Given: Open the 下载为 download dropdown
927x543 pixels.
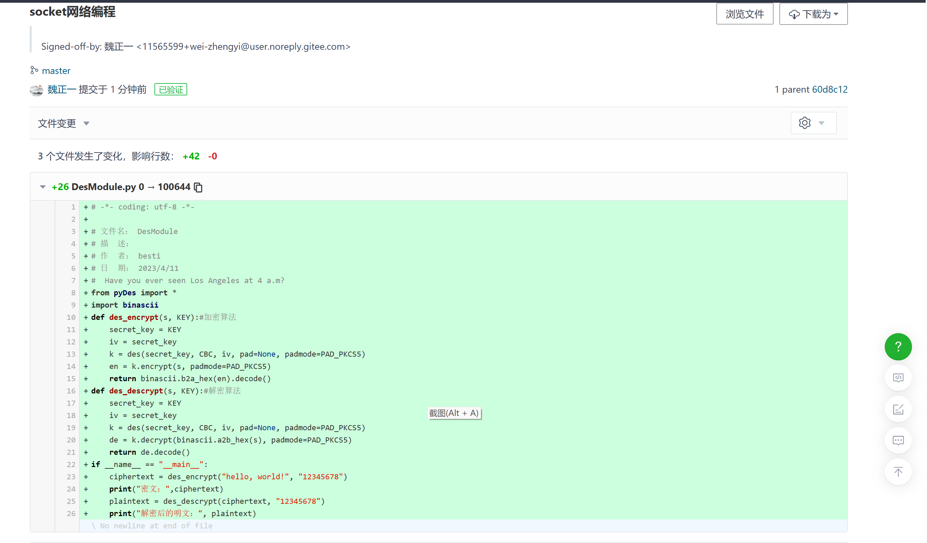Looking at the screenshot, I should (x=813, y=14).
